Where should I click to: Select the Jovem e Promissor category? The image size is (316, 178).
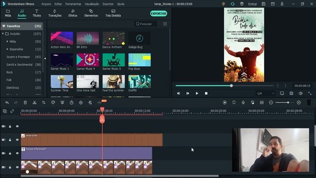22,57
